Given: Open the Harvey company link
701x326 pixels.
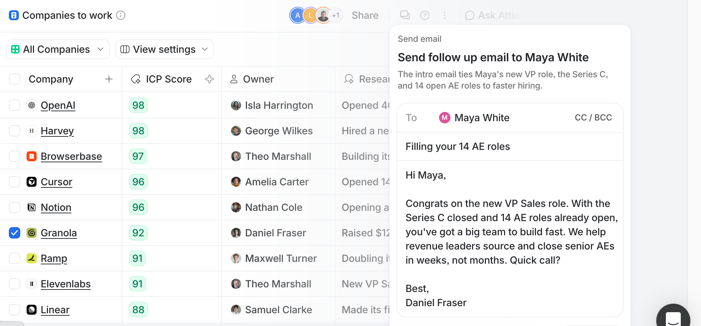Looking at the screenshot, I should [57, 131].
